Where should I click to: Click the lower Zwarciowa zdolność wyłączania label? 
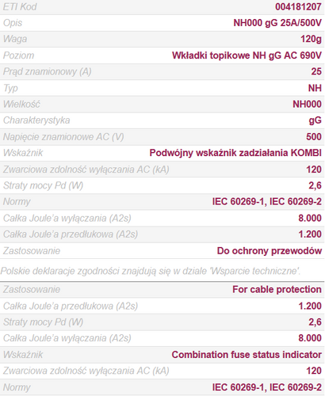[86, 371]
